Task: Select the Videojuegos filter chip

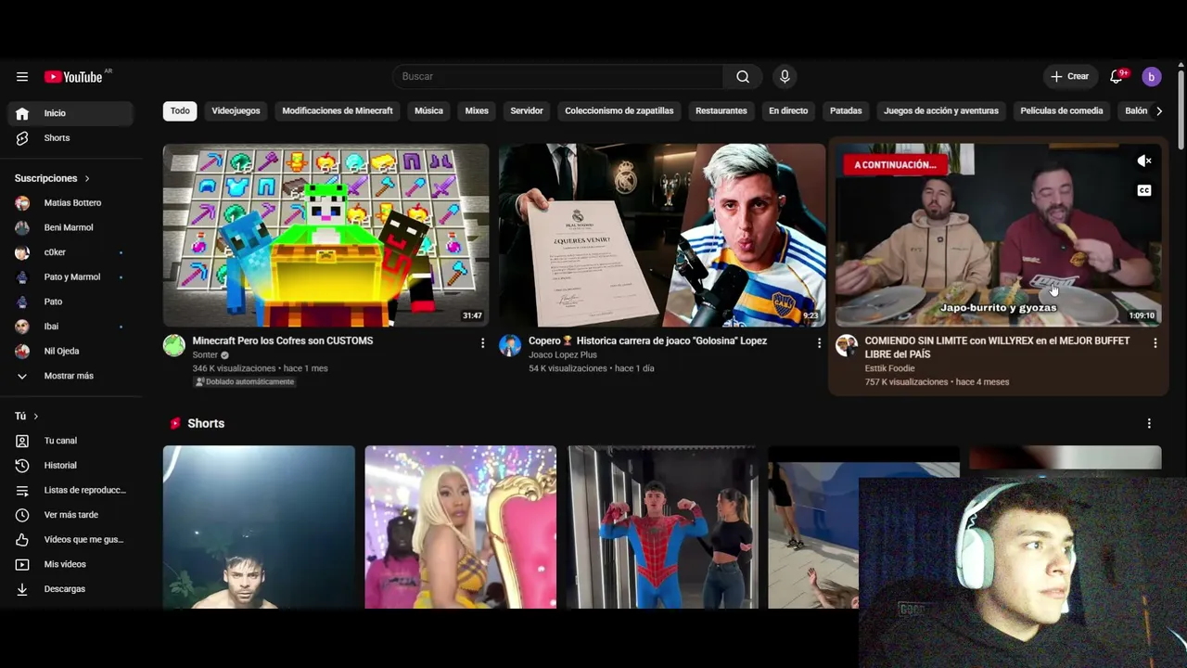Action: 236,111
